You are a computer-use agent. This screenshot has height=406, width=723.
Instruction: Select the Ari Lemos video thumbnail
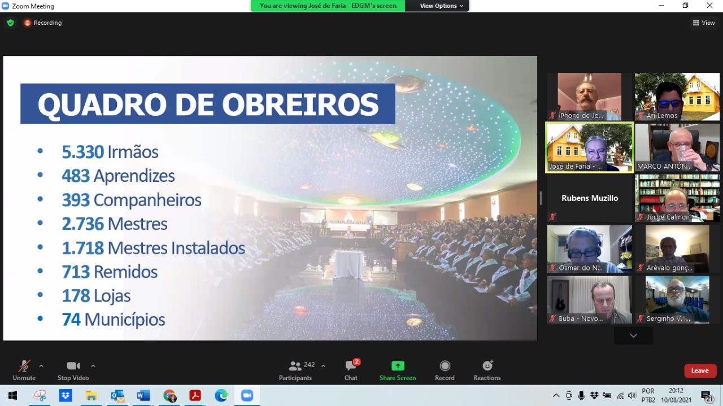tap(677, 97)
